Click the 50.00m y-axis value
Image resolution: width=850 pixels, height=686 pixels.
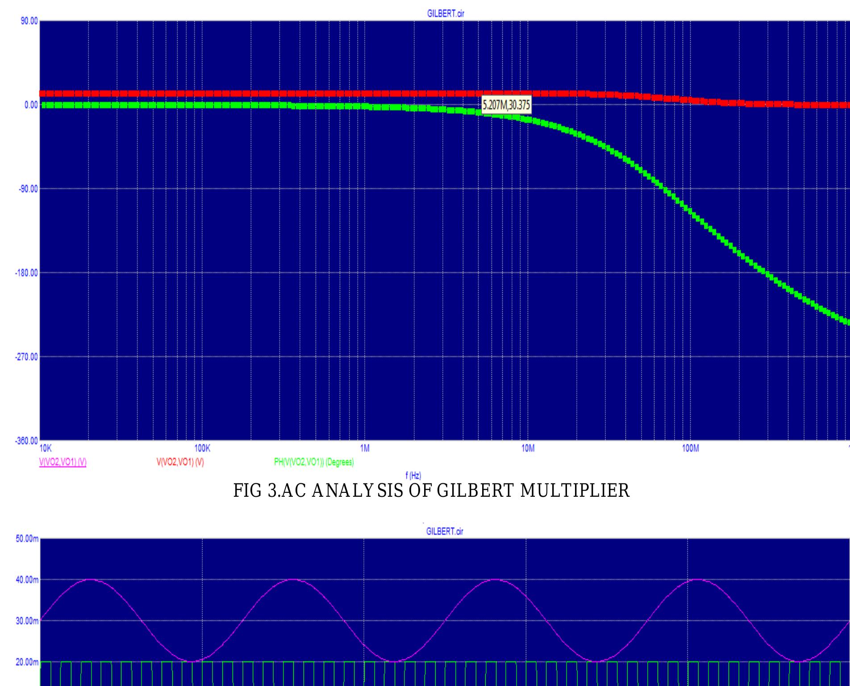(x=27, y=539)
